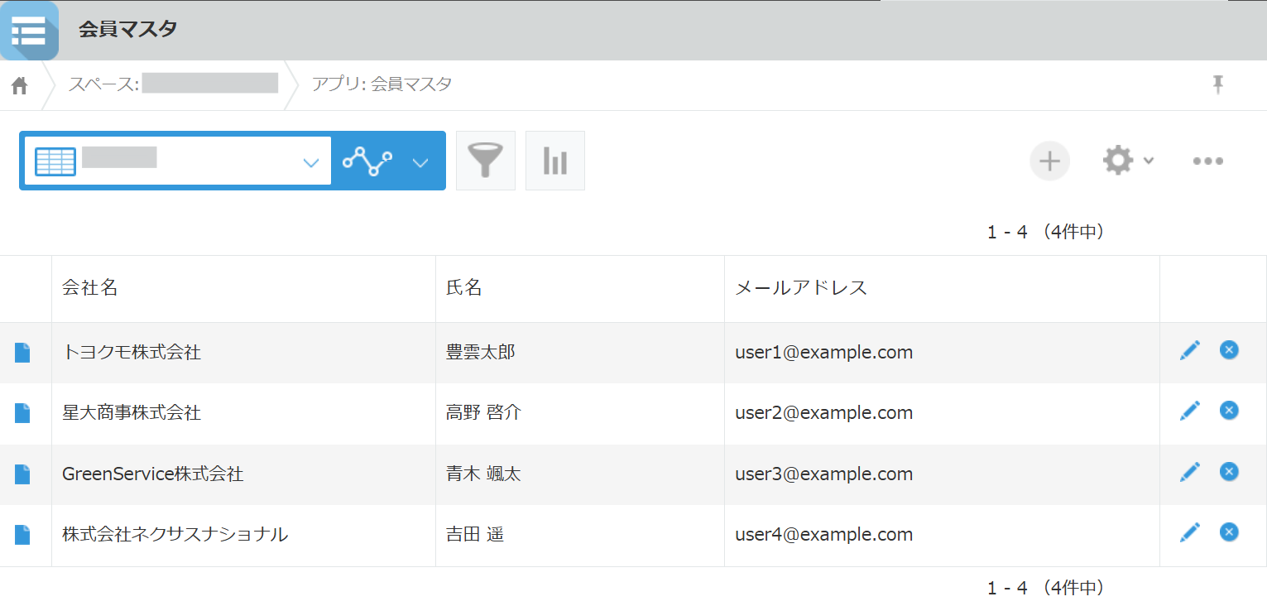The height and width of the screenshot is (611, 1267).
Task: Open the bar chart aggregate icon
Action: pyautogui.click(x=555, y=161)
